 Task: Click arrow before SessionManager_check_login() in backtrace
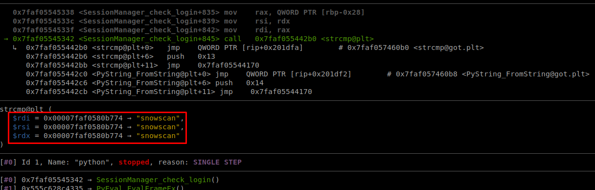click(91, 180)
